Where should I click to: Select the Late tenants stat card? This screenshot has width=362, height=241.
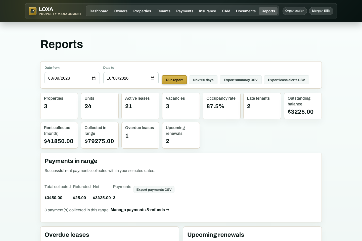[262, 106]
